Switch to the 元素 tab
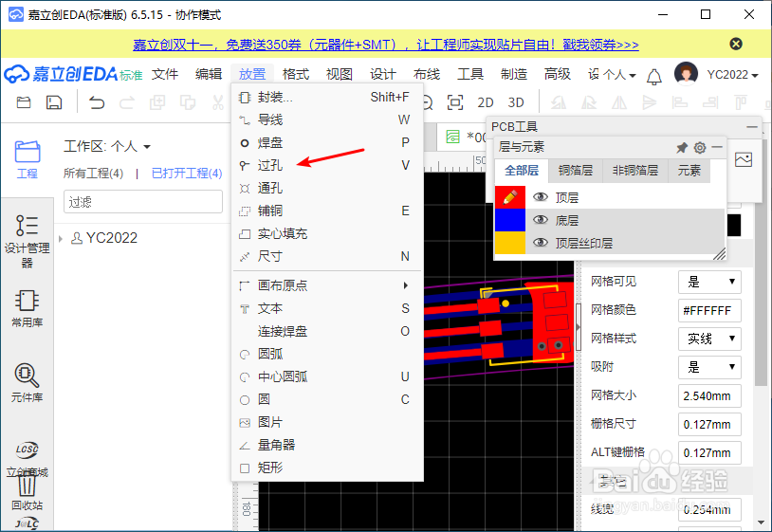The height and width of the screenshot is (532, 772). pos(689,171)
